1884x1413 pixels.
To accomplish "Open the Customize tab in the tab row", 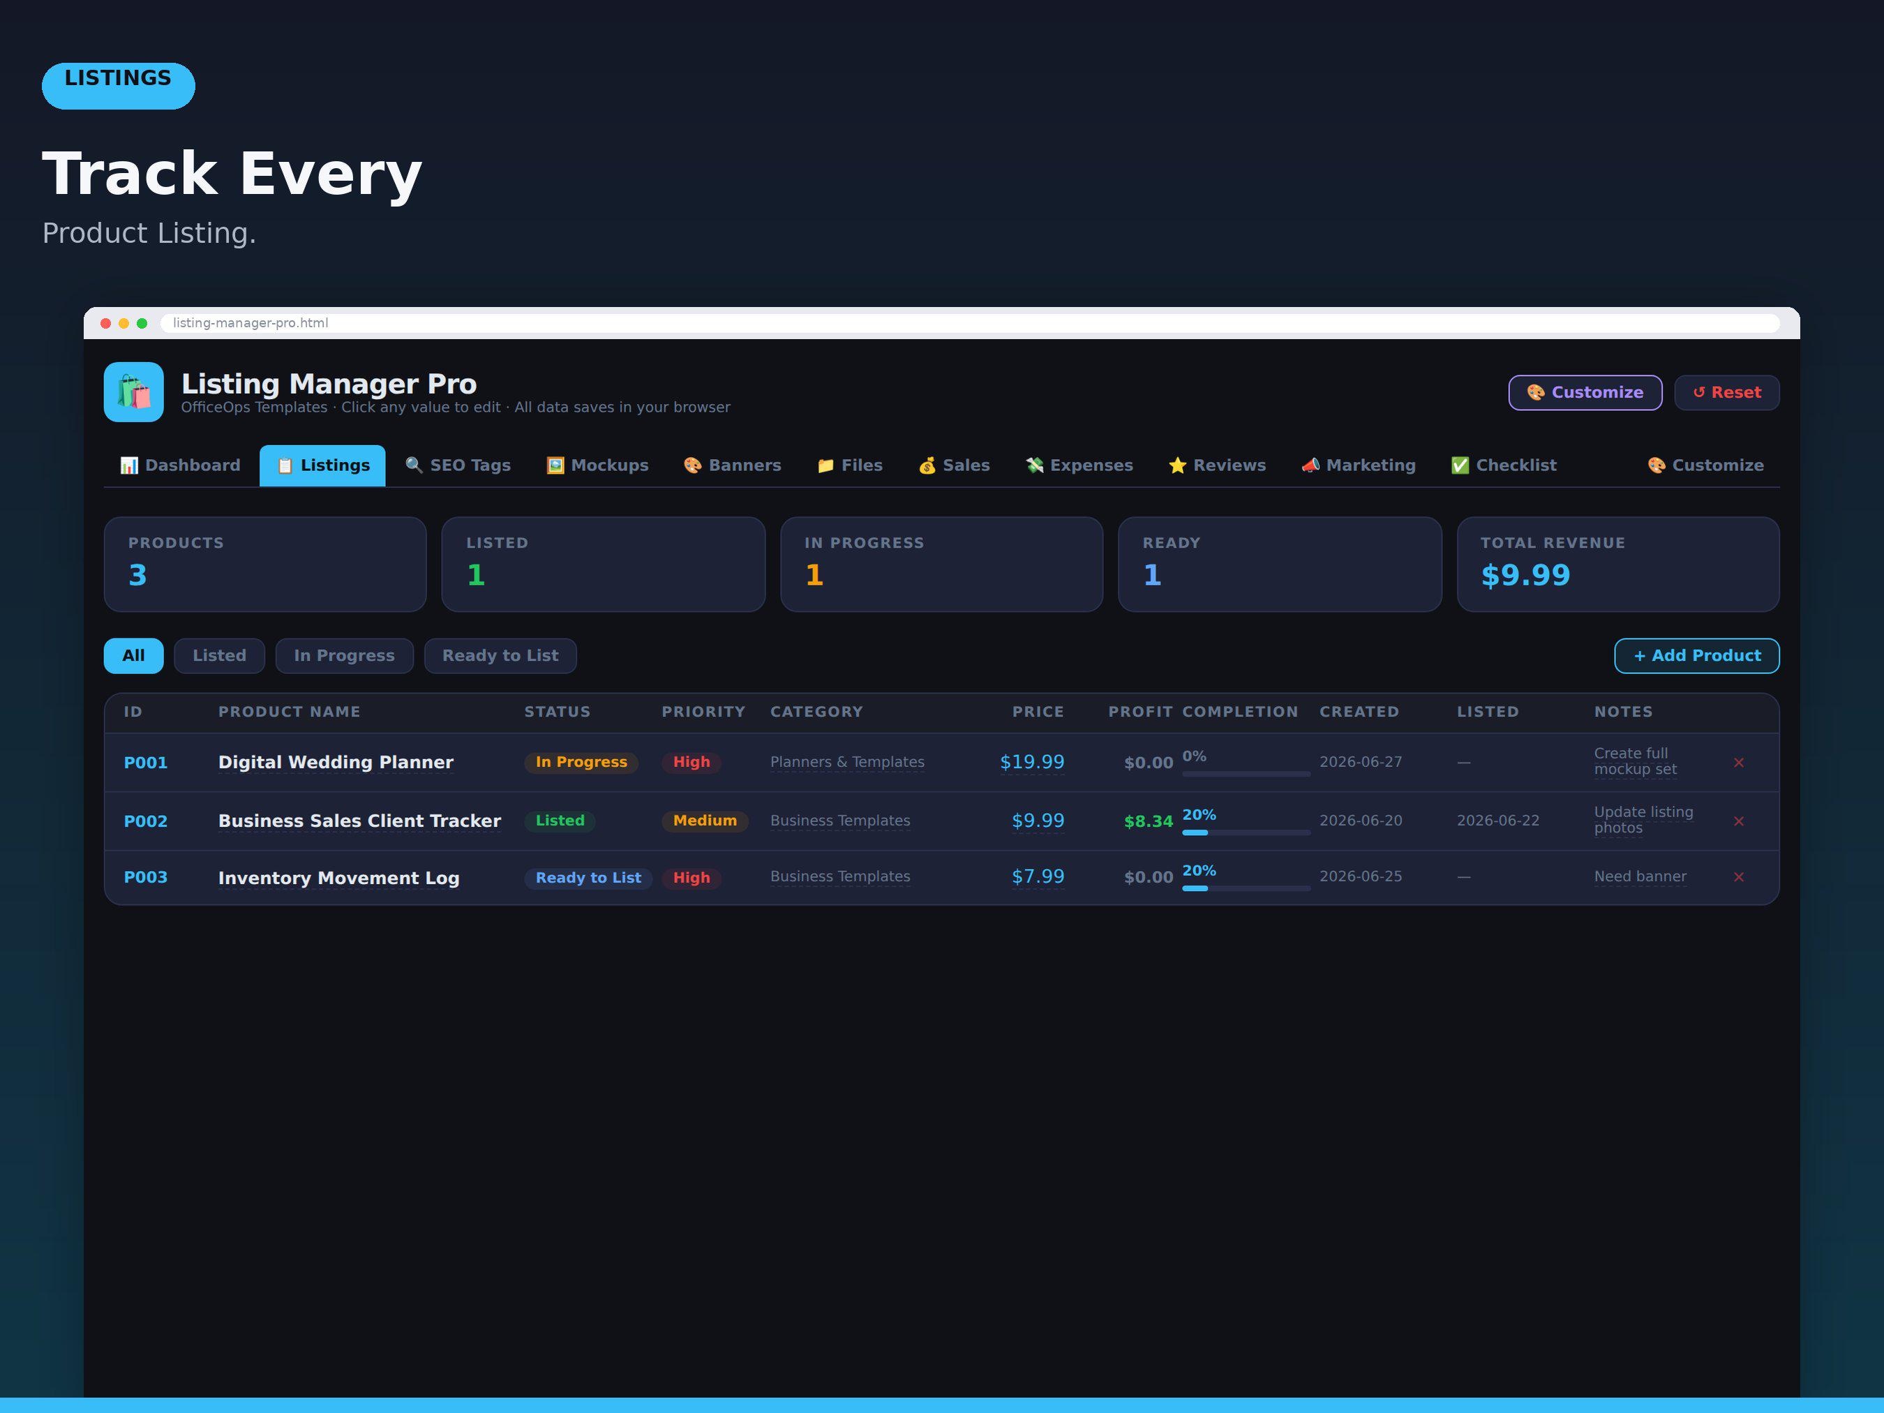I will [1705, 465].
